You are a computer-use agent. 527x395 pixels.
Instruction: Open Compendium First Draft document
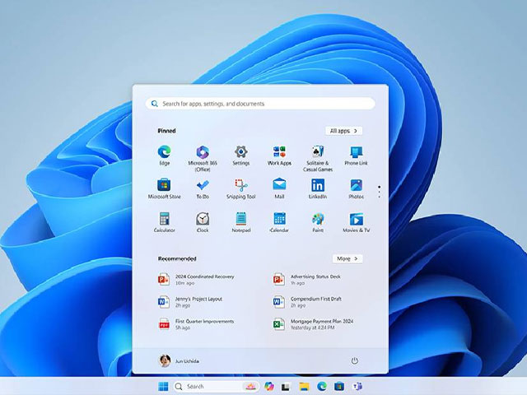pos(313,301)
